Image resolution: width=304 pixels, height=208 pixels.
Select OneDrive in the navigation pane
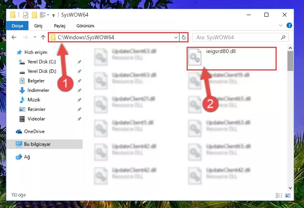point(34,132)
